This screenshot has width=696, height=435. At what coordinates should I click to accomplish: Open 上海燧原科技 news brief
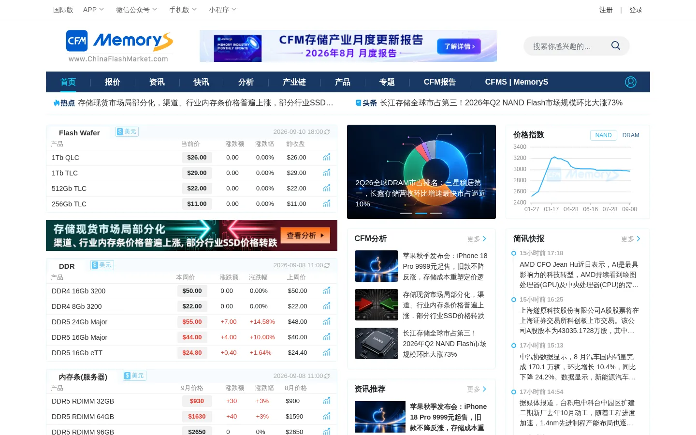coord(579,320)
